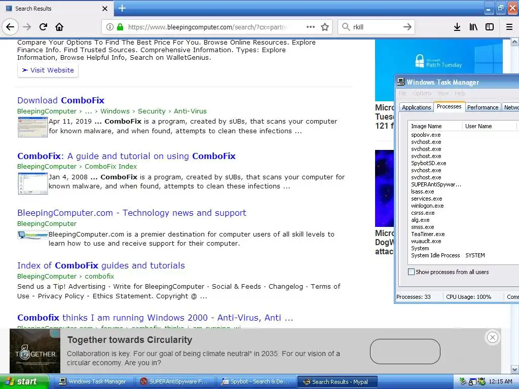Click the blue DogWalk article image

(384, 188)
